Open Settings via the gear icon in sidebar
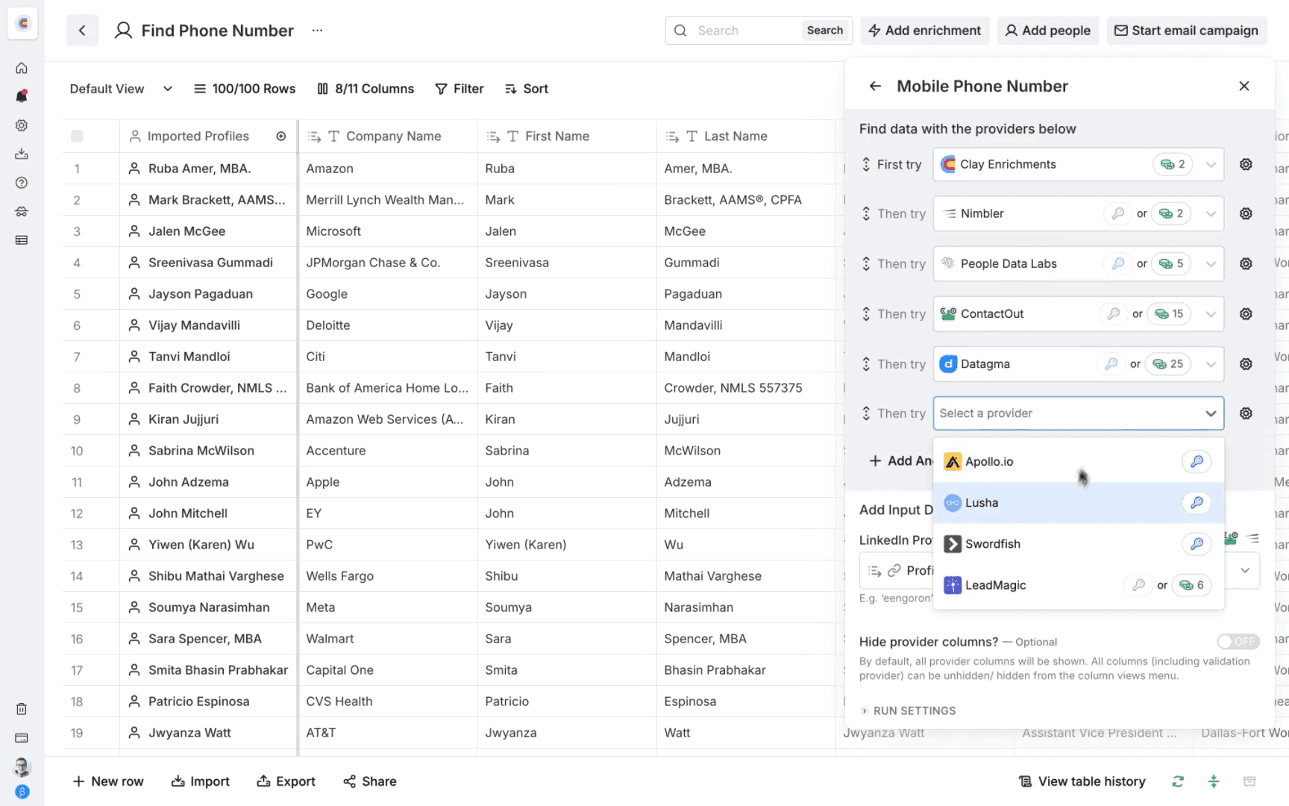 [x=22, y=125]
